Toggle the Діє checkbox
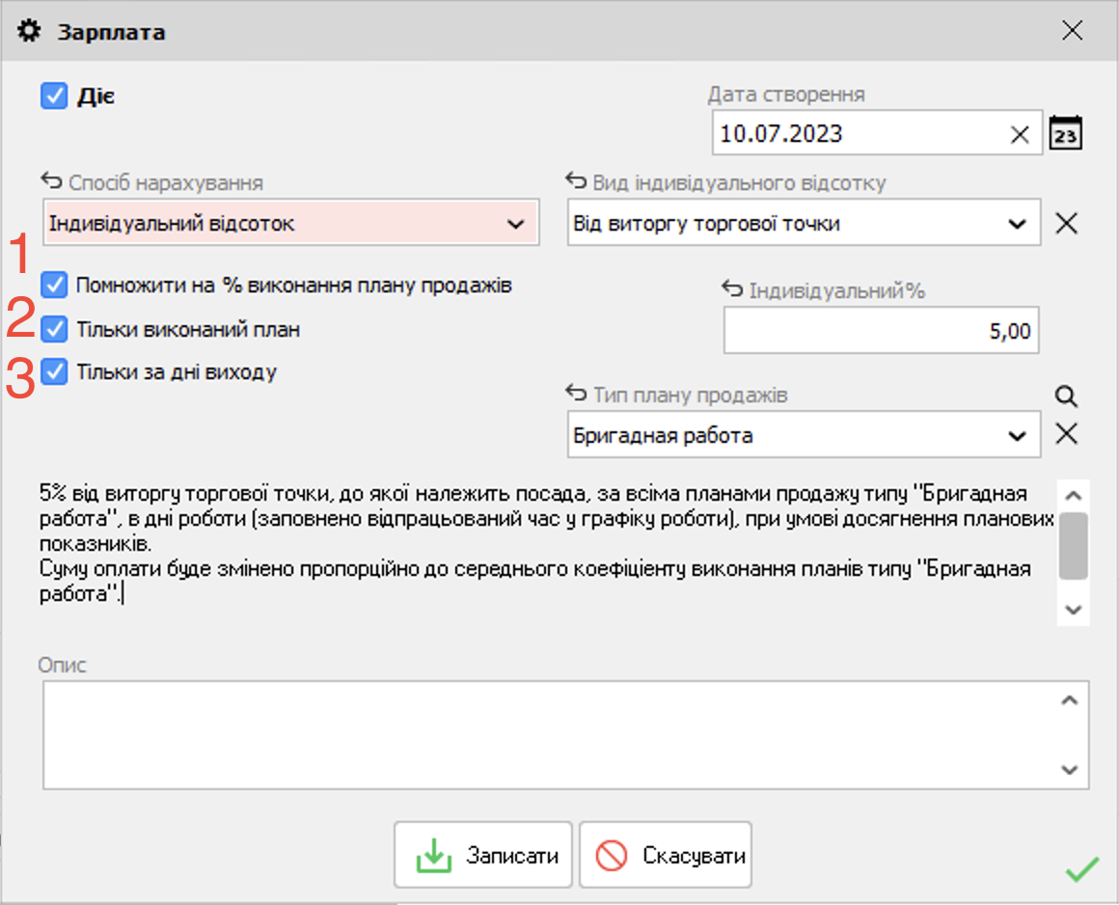1119x905 pixels. [53, 96]
